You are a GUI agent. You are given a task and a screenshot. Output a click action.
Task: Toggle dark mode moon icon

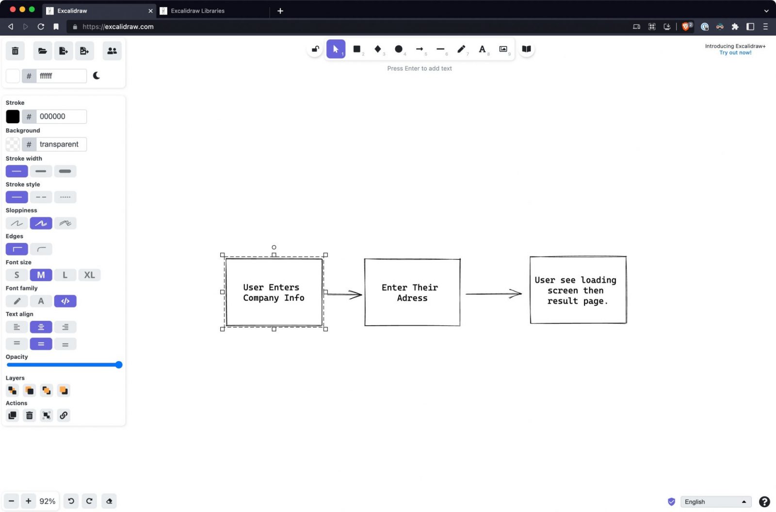pyautogui.click(x=97, y=76)
